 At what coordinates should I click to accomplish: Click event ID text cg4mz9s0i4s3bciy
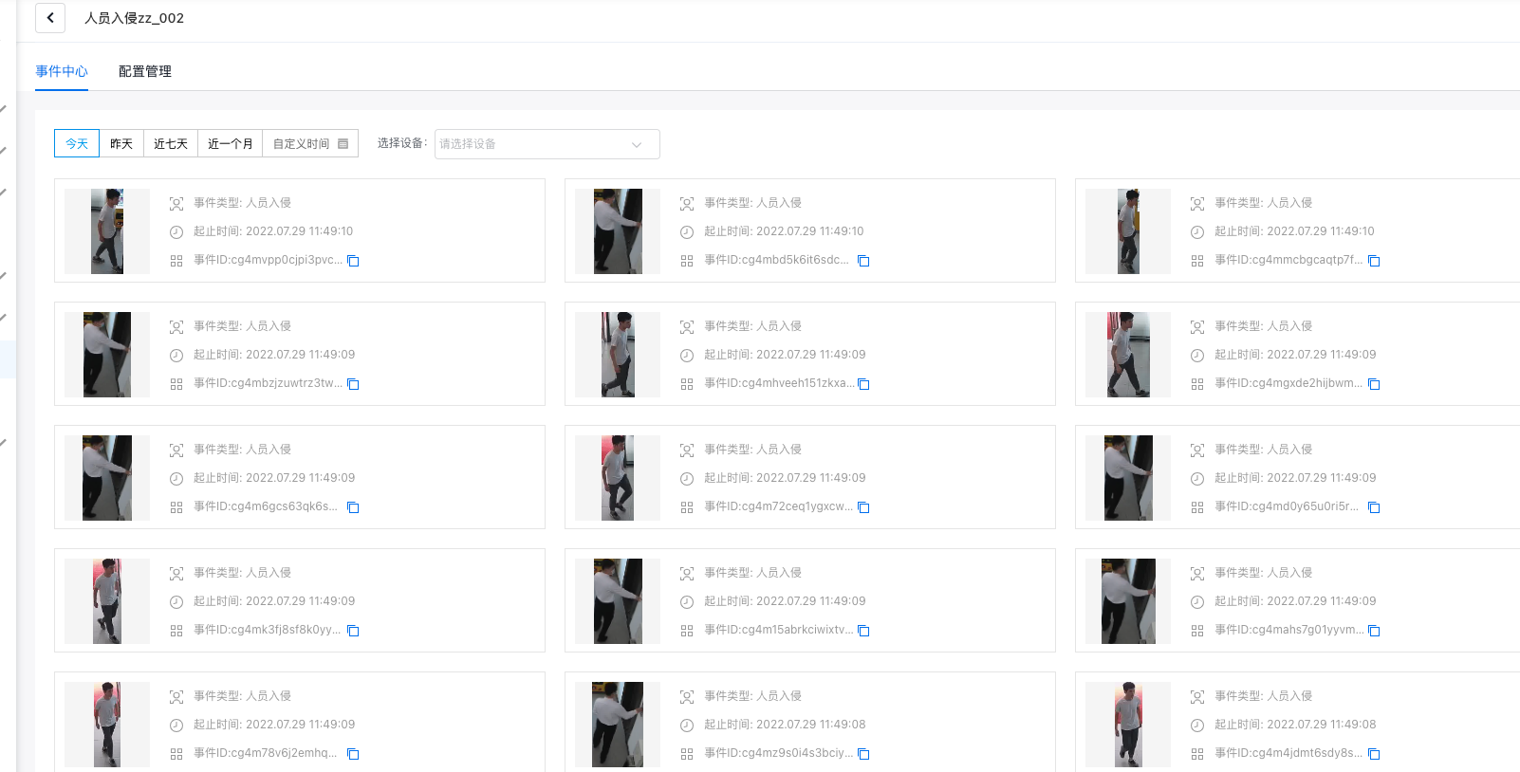pyautogui.click(x=779, y=753)
